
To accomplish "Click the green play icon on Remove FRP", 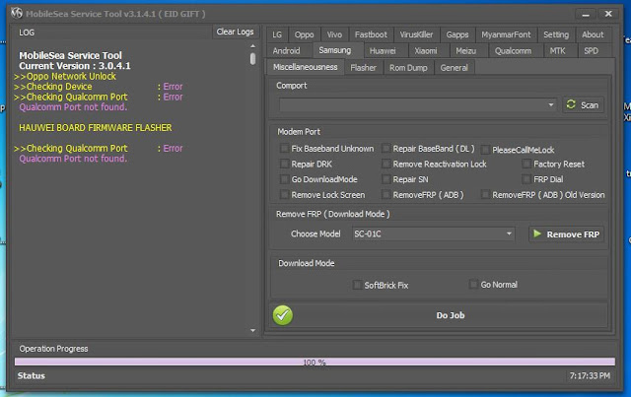I will tap(536, 233).
